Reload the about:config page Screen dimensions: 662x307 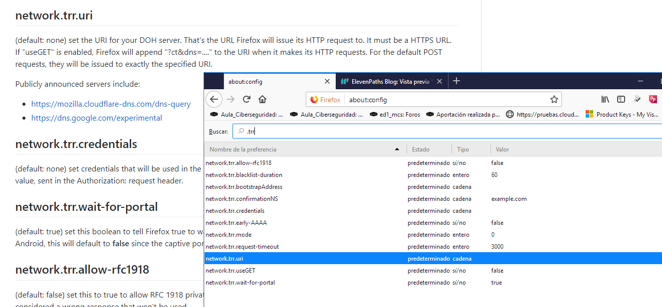pos(246,99)
